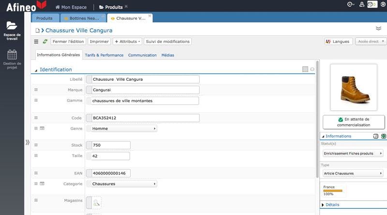Screen dimensions: 387x215
Task: Click the row handle icon beside Magasins
Action: pyautogui.click(x=36, y=200)
